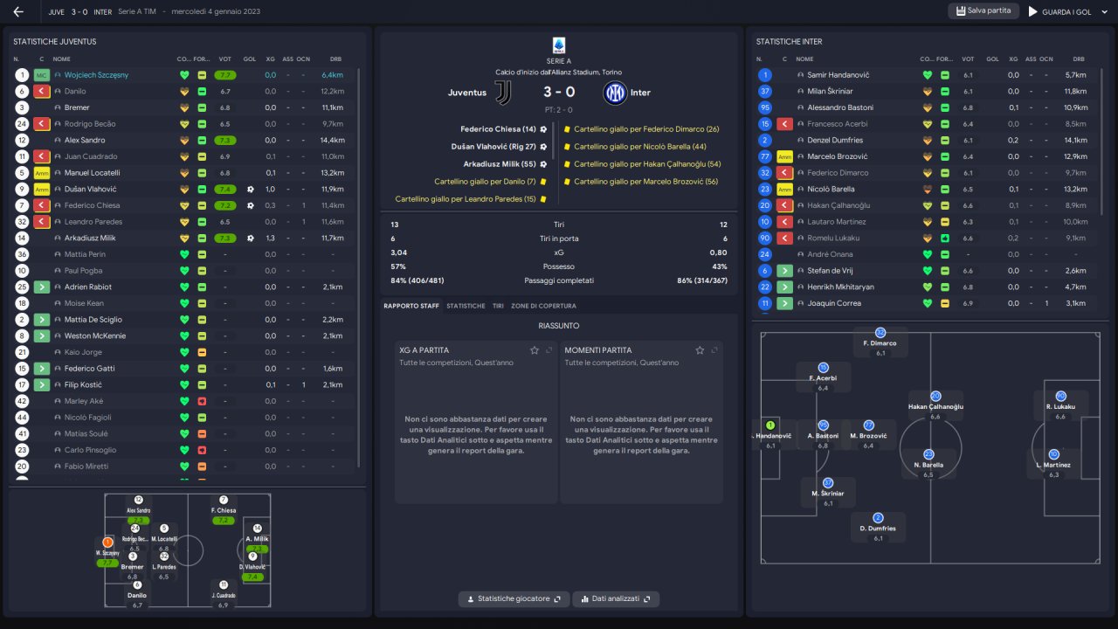The width and height of the screenshot is (1118, 629).
Task: Click Marley Aké's red form icon
Action: tap(202, 401)
